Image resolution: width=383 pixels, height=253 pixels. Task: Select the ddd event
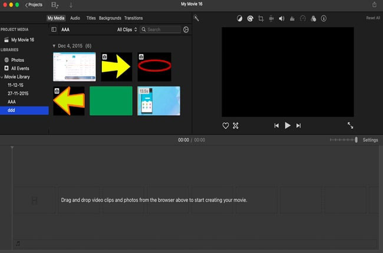[24, 110]
